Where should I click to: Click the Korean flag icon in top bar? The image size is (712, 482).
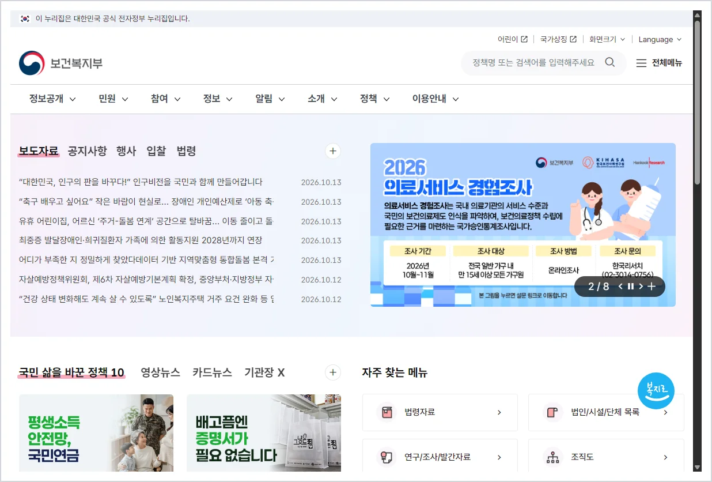pyautogui.click(x=25, y=18)
